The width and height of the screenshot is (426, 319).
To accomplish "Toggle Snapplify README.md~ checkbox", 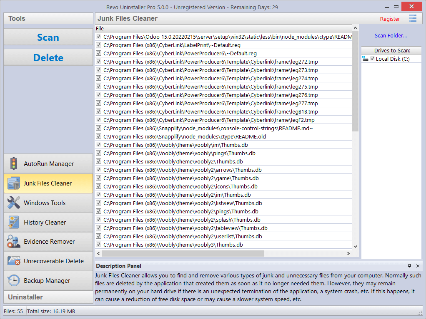I will pyautogui.click(x=99, y=128).
